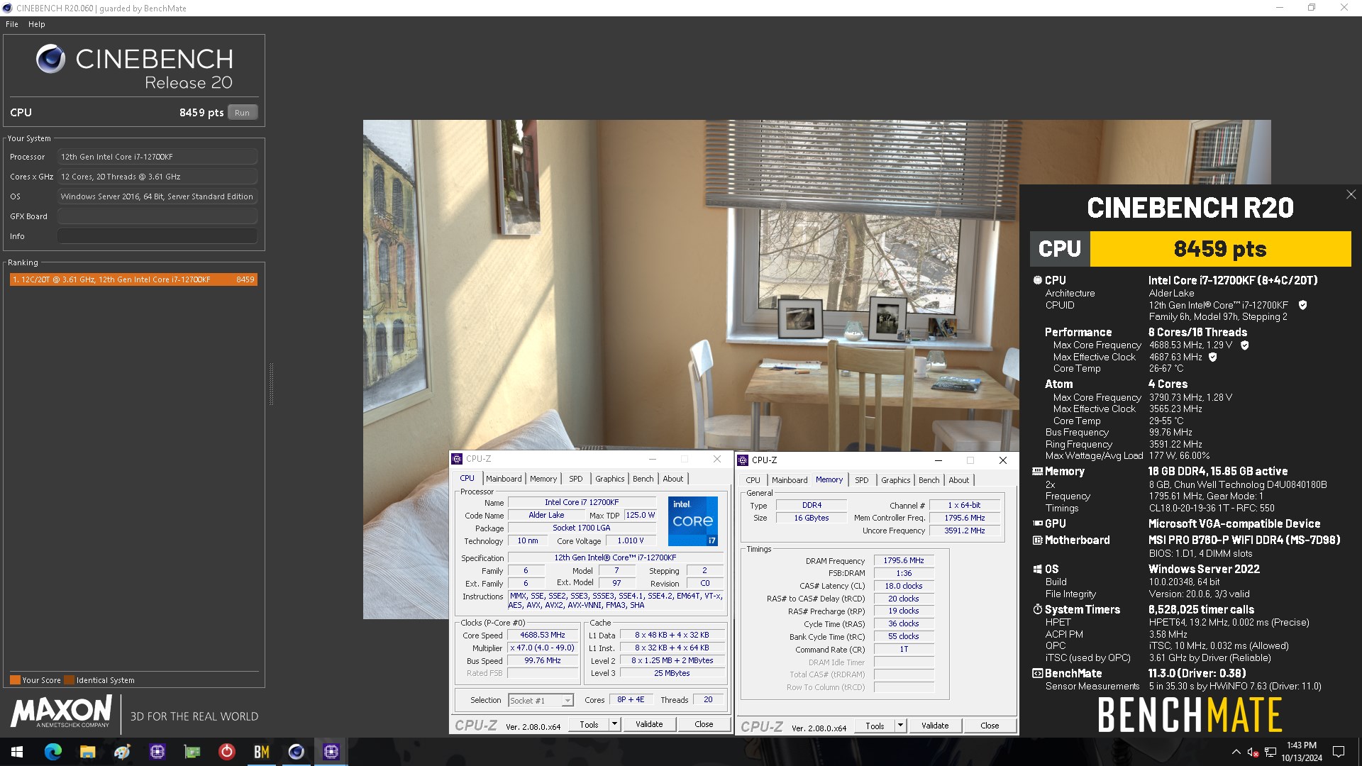Click the CPU chip icon in BenchMate panel
1362x766 pixels.
click(1037, 280)
